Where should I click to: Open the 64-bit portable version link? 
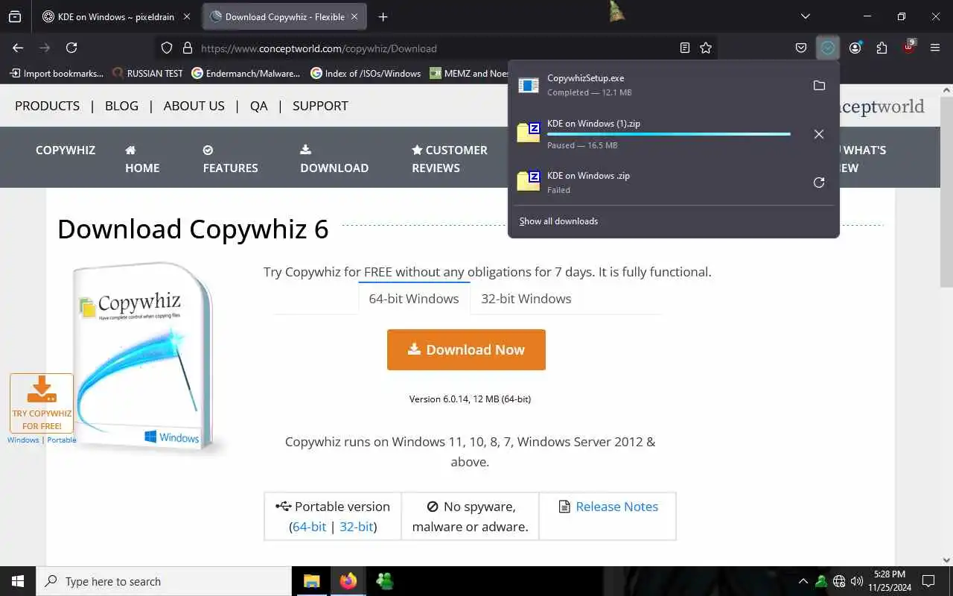(x=309, y=526)
